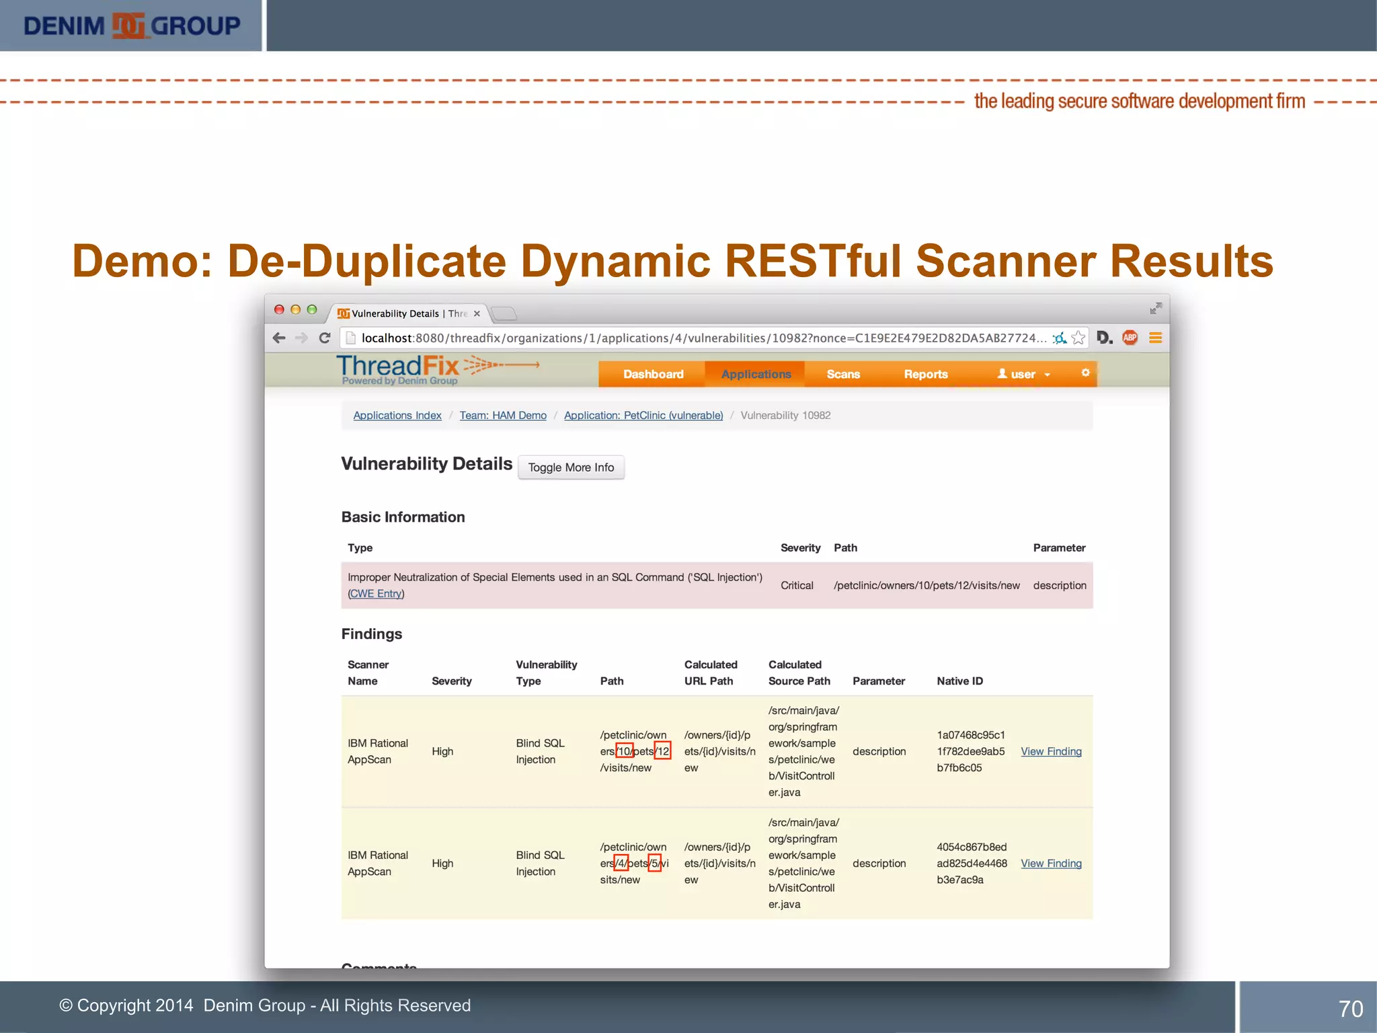Open the Team: HAM Demo breadcrumb
Screen dimensions: 1377x1033
click(503, 416)
